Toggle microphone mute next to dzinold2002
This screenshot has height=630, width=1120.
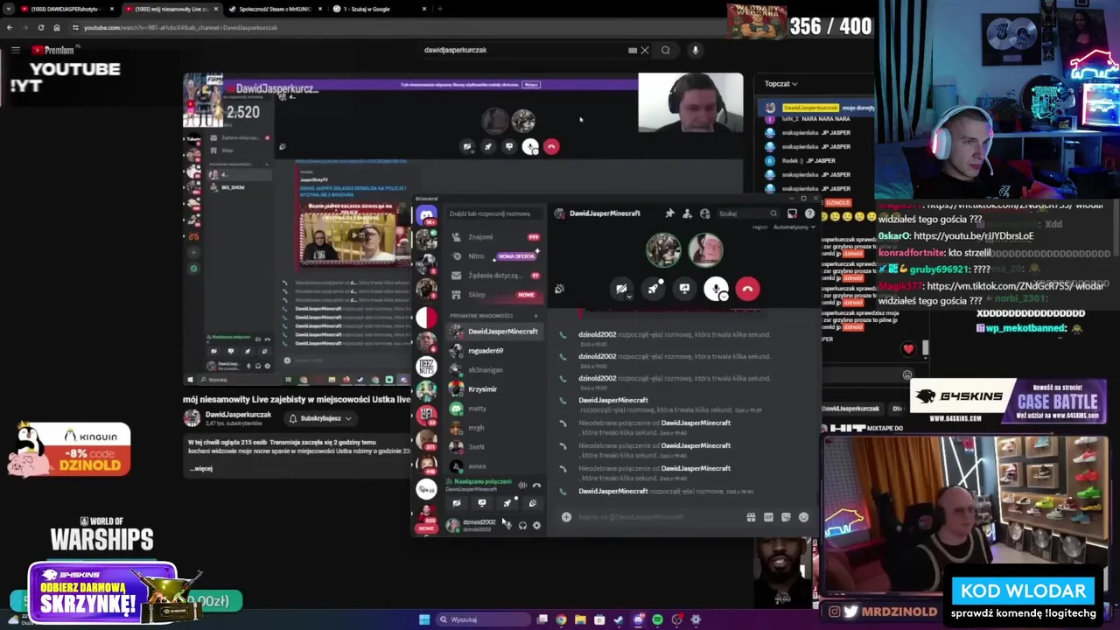tap(507, 525)
